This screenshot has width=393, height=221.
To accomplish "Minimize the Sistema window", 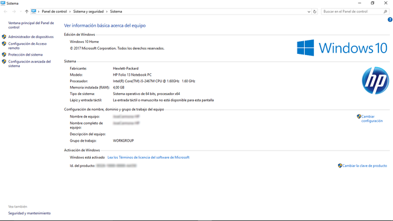I will (x=360, y=3).
